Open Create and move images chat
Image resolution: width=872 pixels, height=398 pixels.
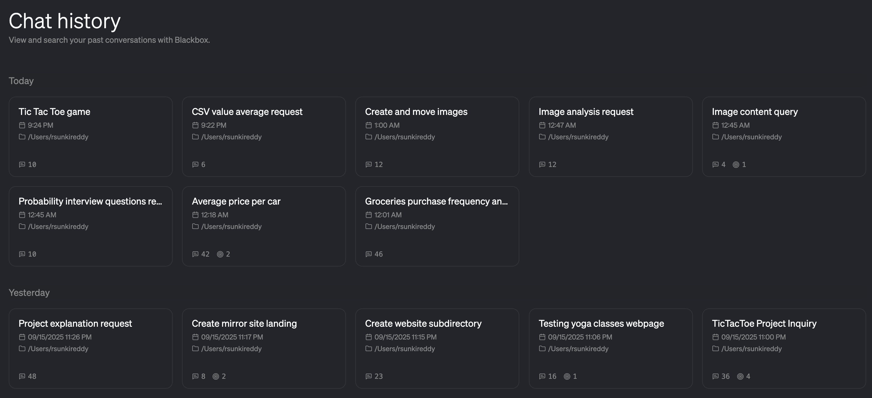click(x=437, y=137)
